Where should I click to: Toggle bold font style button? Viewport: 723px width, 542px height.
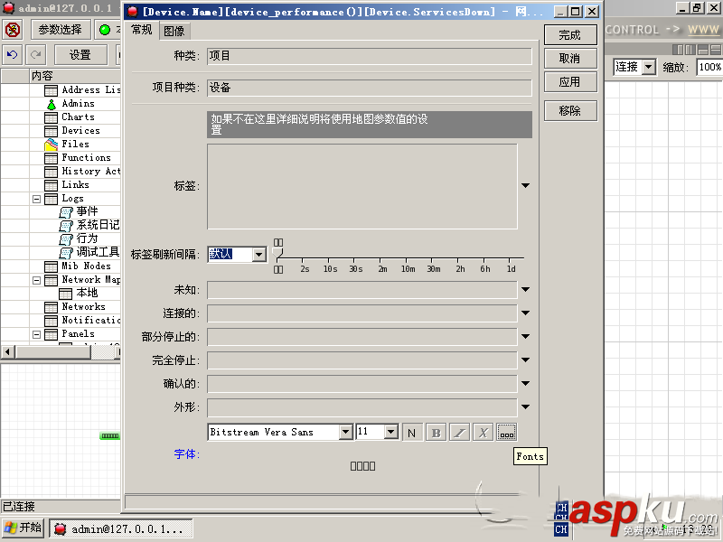point(436,433)
